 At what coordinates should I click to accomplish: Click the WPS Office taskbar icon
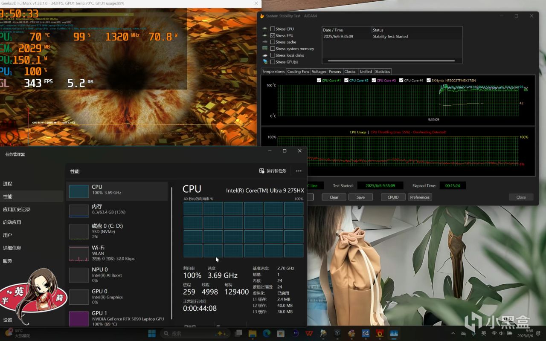[309, 333]
